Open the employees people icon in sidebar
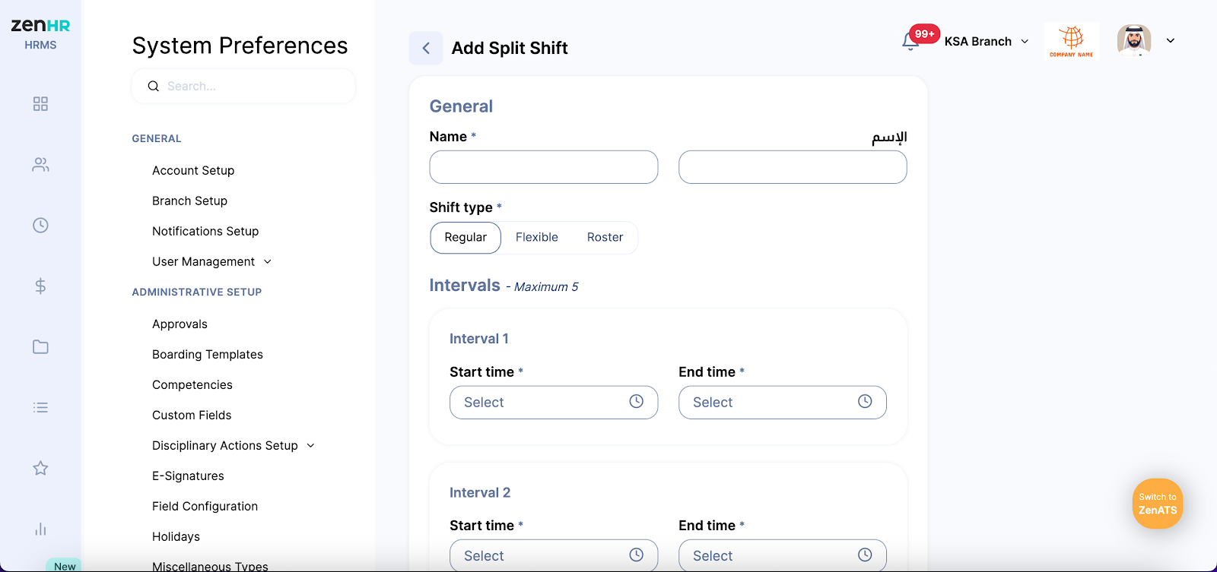This screenshot has width=1217, height=572. [40, 165]
